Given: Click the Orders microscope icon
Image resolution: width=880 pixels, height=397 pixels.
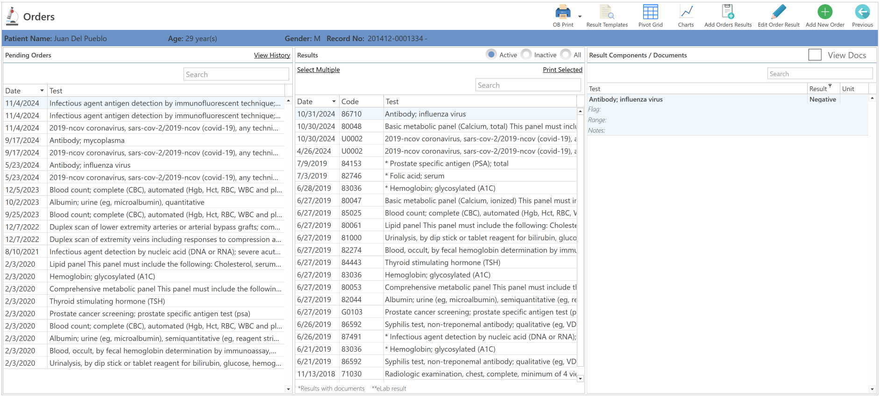Looking at the screenshot, I should (12, 16).
